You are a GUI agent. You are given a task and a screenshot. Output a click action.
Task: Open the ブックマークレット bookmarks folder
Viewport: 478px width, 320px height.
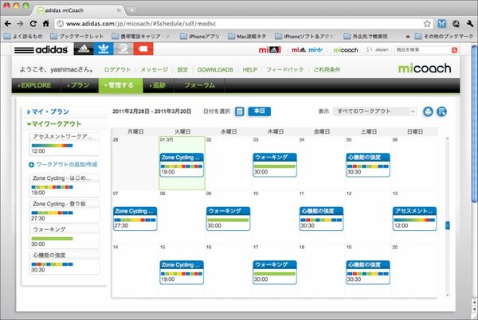pos(77,37)
